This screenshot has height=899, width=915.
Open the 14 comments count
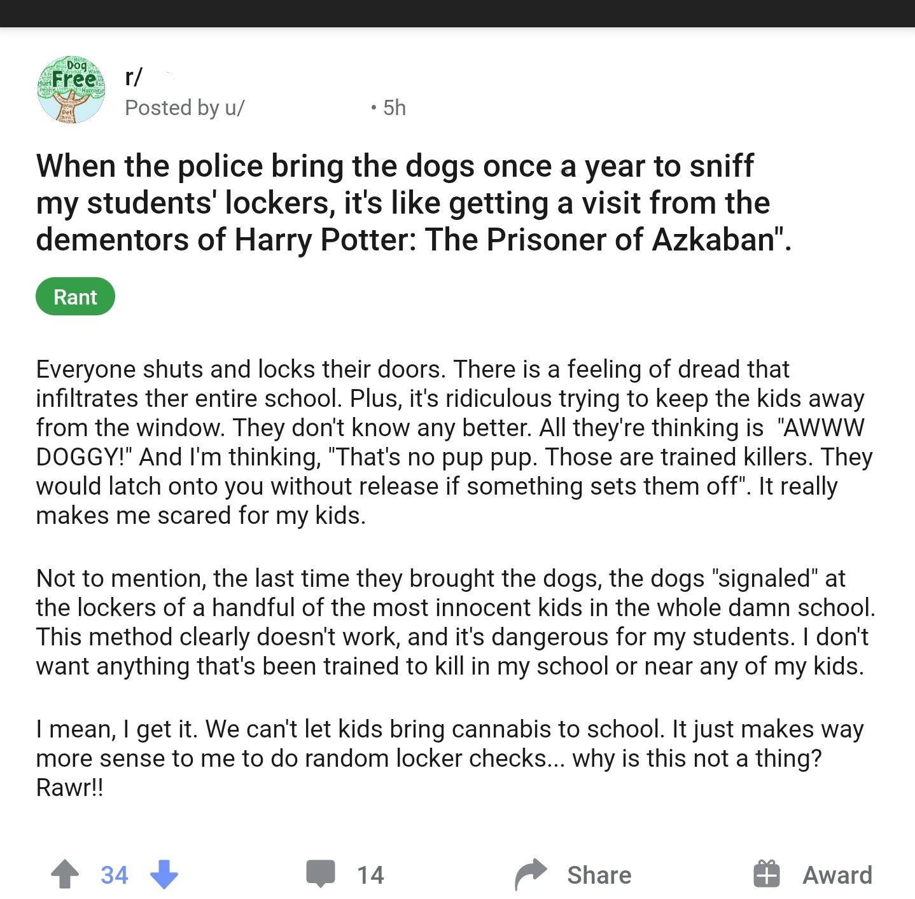(370, 875)
